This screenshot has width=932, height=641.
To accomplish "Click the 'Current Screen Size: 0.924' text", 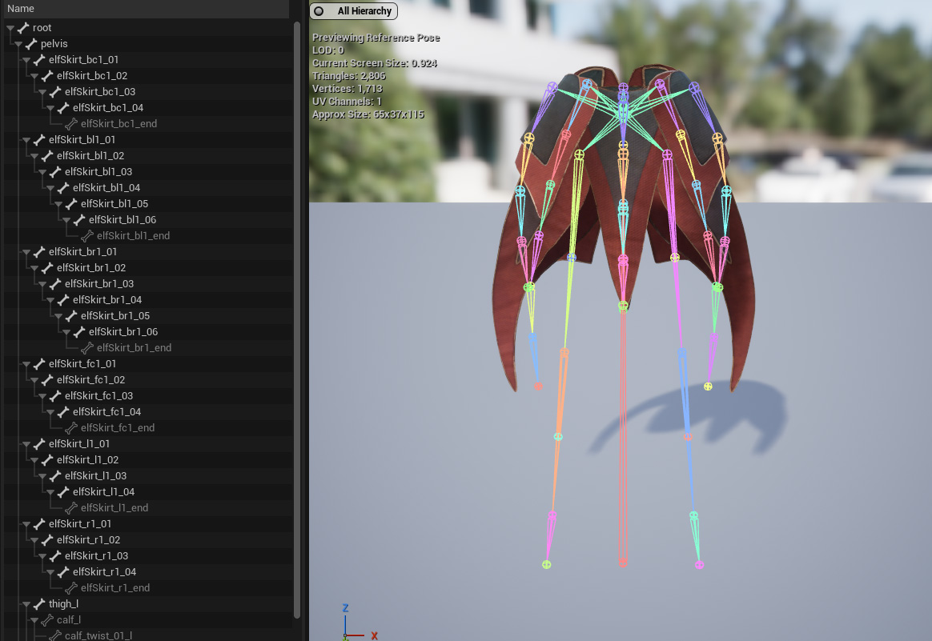I will point(375,63).
